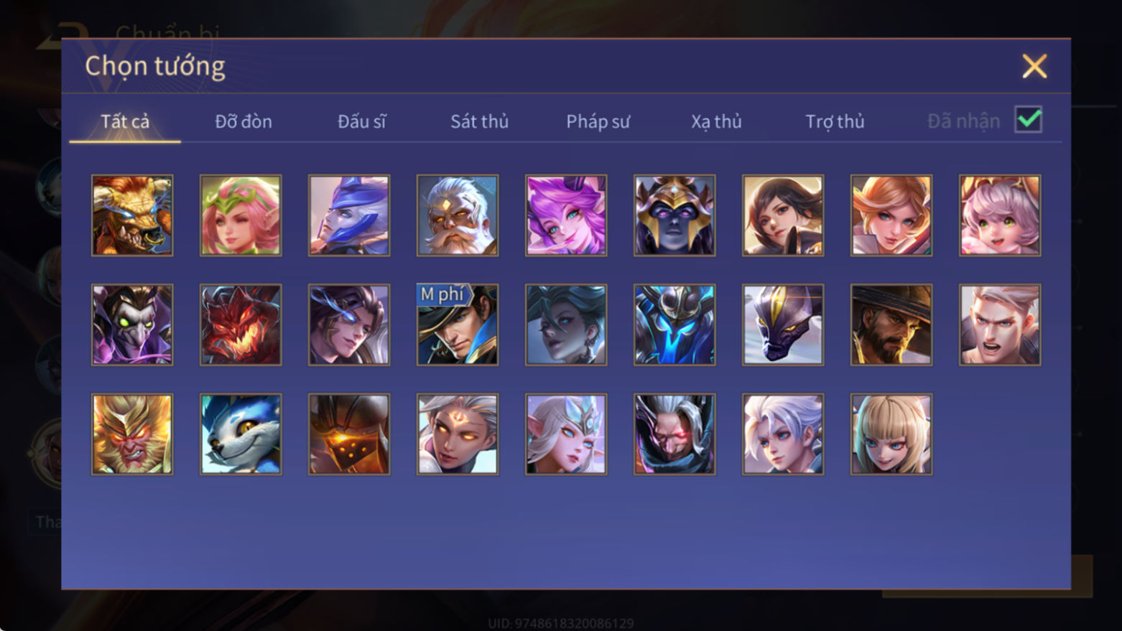Image resolution: width=1122 pixels, height=631 pixels.
Task: Switch to the 'Đỡ đòn' tab
Action: pos(244,121)
